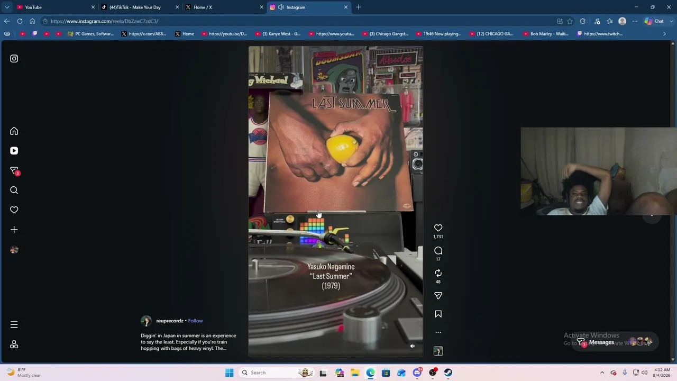Open Instagram direct messages in sidebar
677x381 pixels.
(x=14, y=170)
